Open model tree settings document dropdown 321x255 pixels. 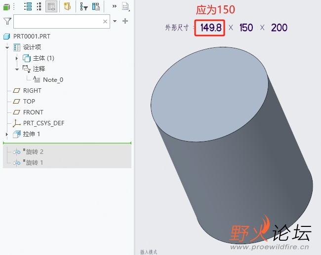tap(126, 6)
